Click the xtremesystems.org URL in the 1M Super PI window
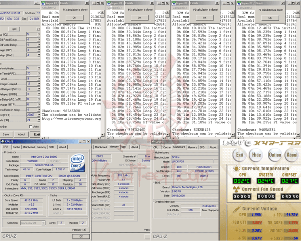 [71, 119]
